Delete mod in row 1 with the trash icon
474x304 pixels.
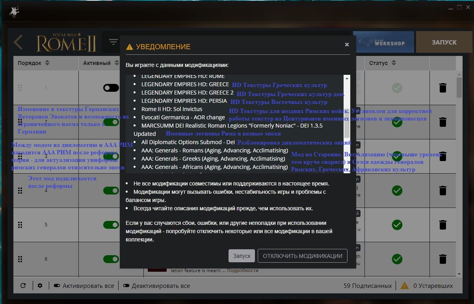pyautogui.click(x=443, y=87)
